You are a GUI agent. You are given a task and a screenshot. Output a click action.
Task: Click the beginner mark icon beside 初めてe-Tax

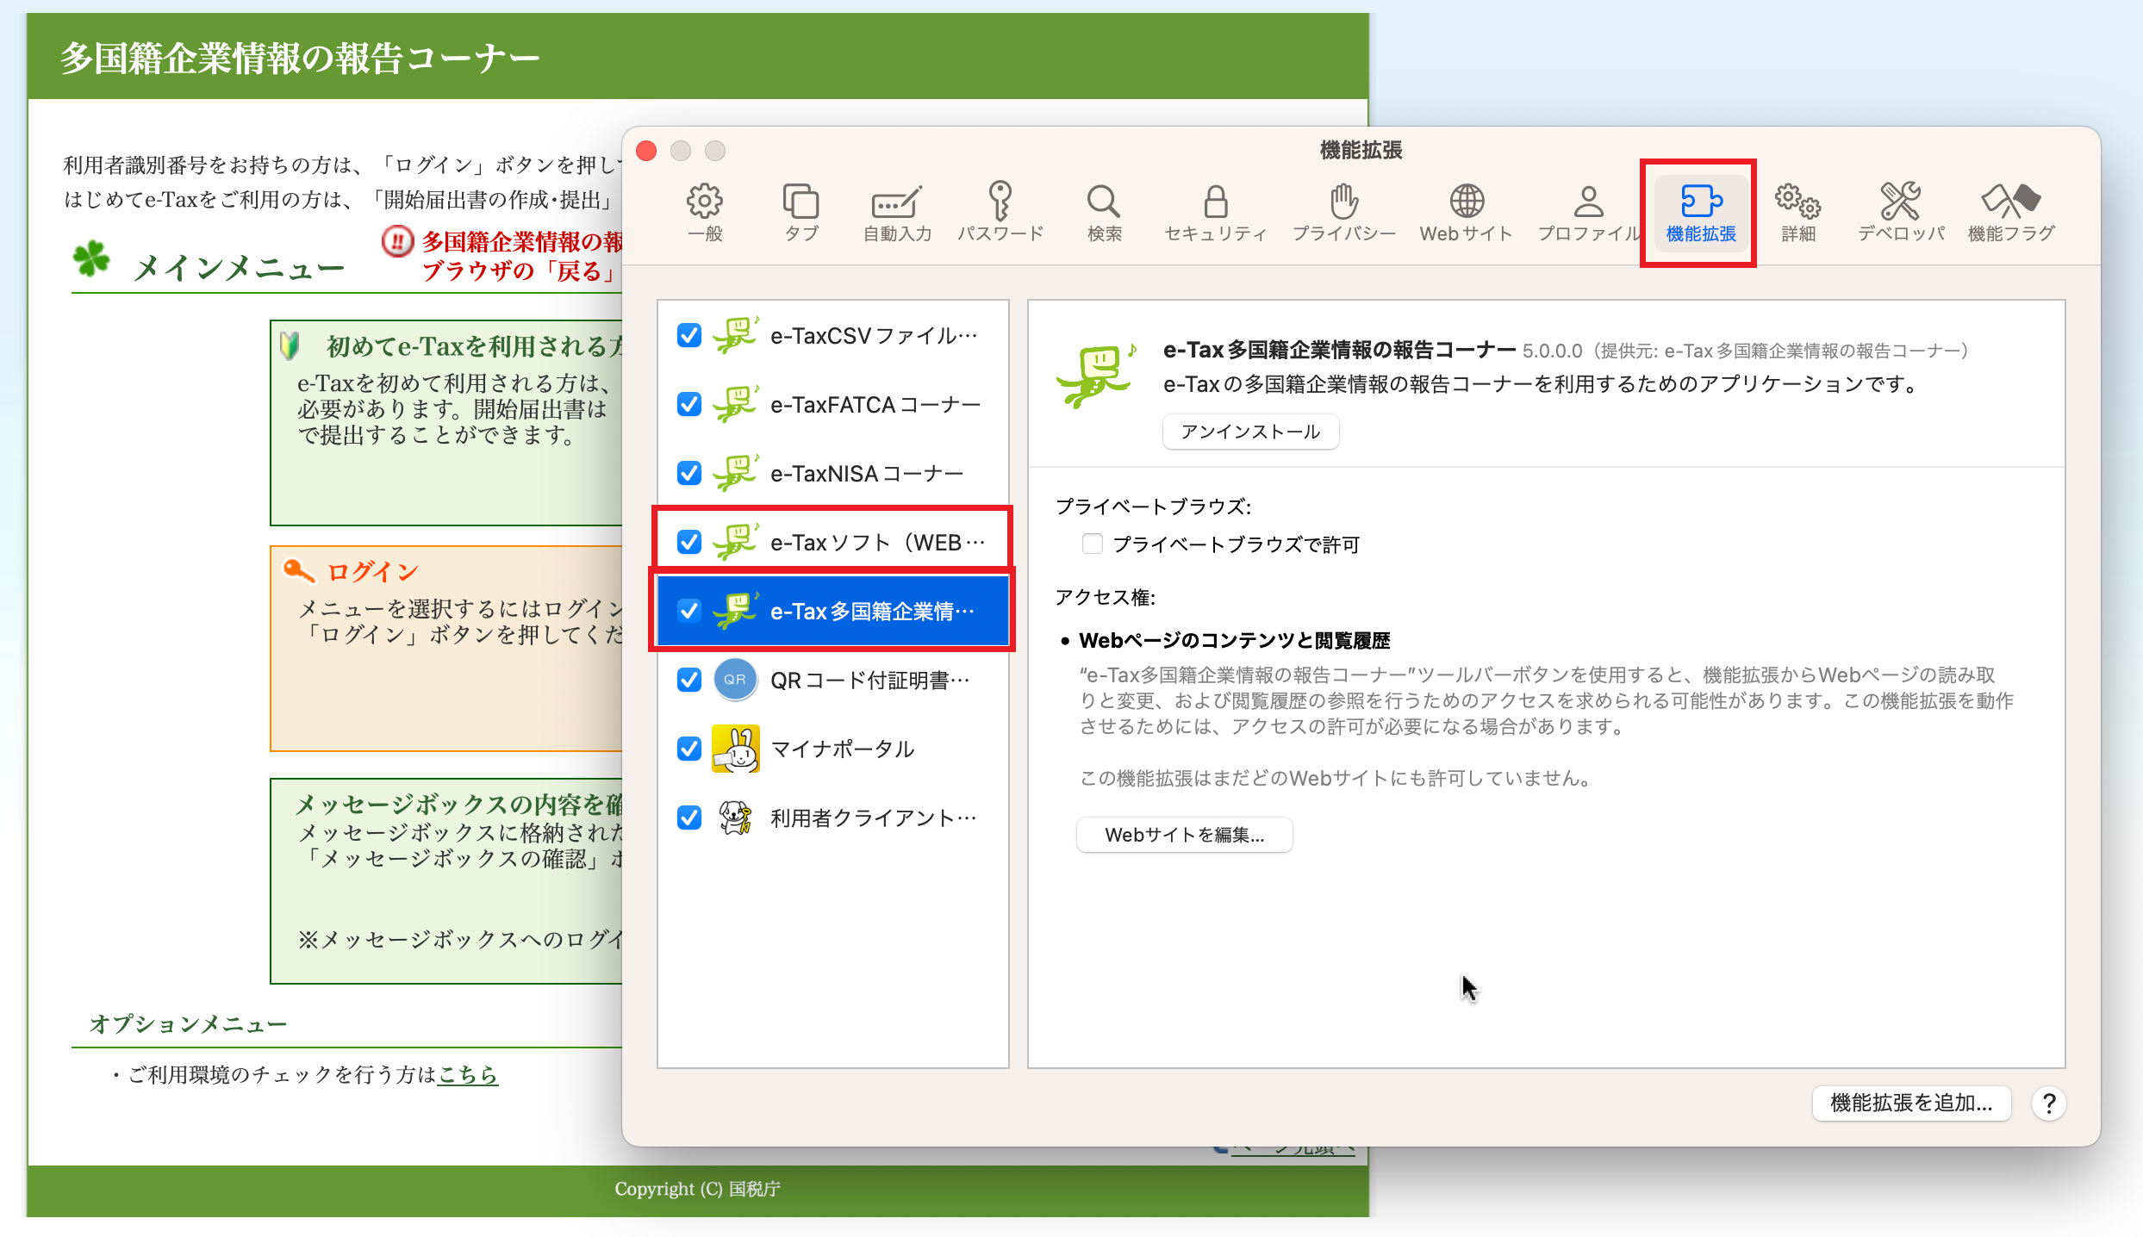(290, 345)
